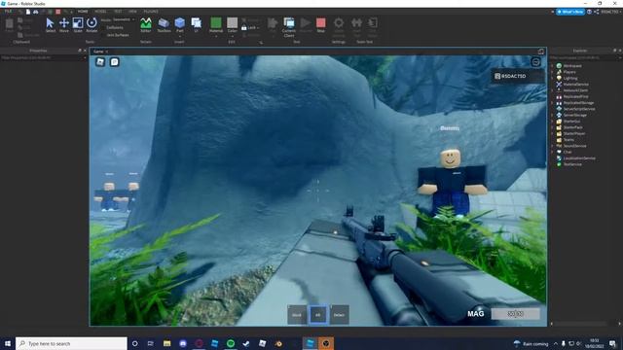Open Steam from the taskbar
This screenshot has height=350, width=623.
246,343
